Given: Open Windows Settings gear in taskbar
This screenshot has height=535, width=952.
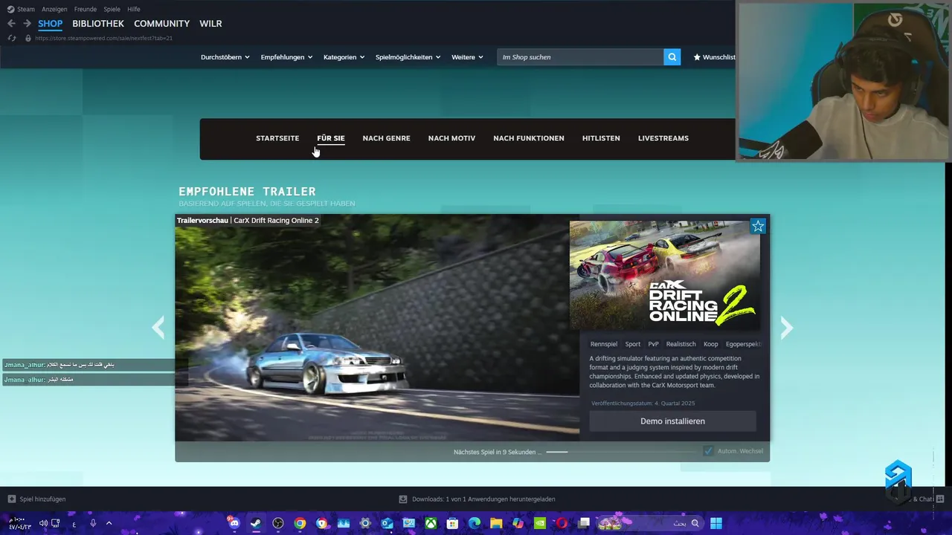Looking at the screenshot, I should pyautogui.click(x=365, y=523).
